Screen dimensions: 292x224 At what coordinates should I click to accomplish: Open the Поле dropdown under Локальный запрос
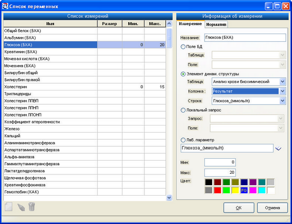point(281,128)
